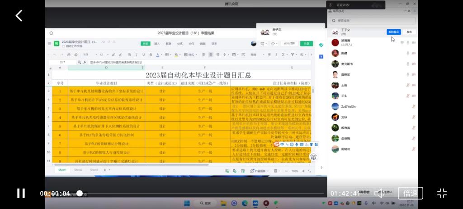Click the green WPS sheet logo
The image size is (463, 209).
pos(57,44)
